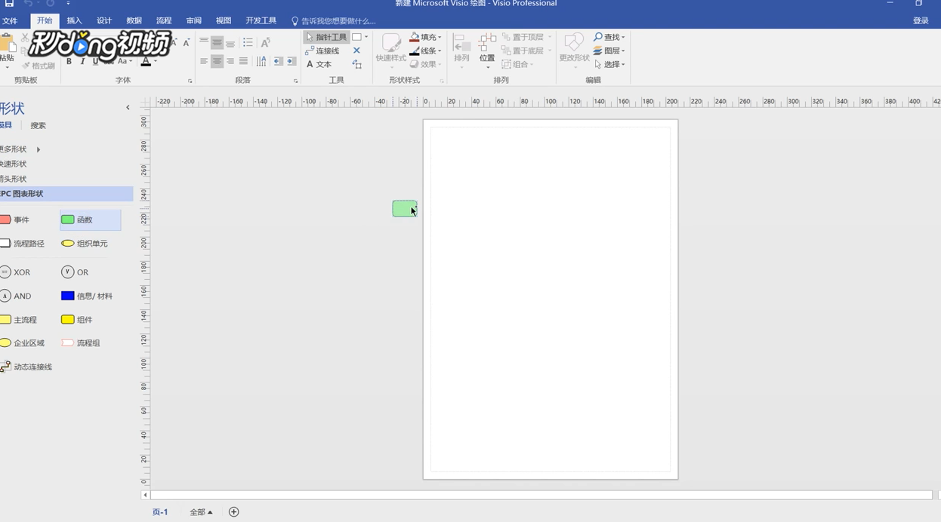Collapse the Shapes panel with arrow
Image resolution: width=941 pixels, height=522 pixels.
coord(128,108)
